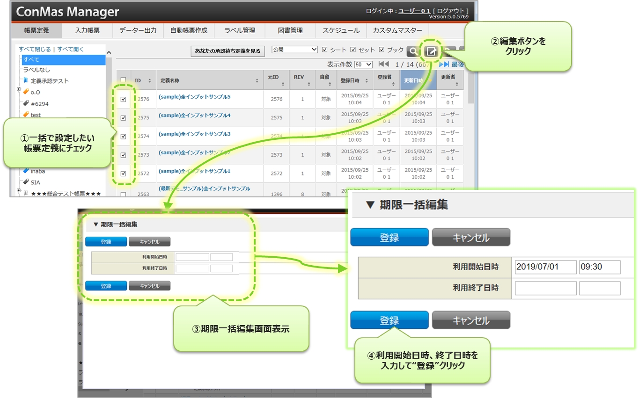
Task: Open the 公開 status dropdown
Action: 294,50
